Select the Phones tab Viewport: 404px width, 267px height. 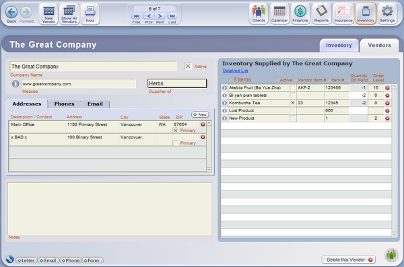(x=64, y=104)
